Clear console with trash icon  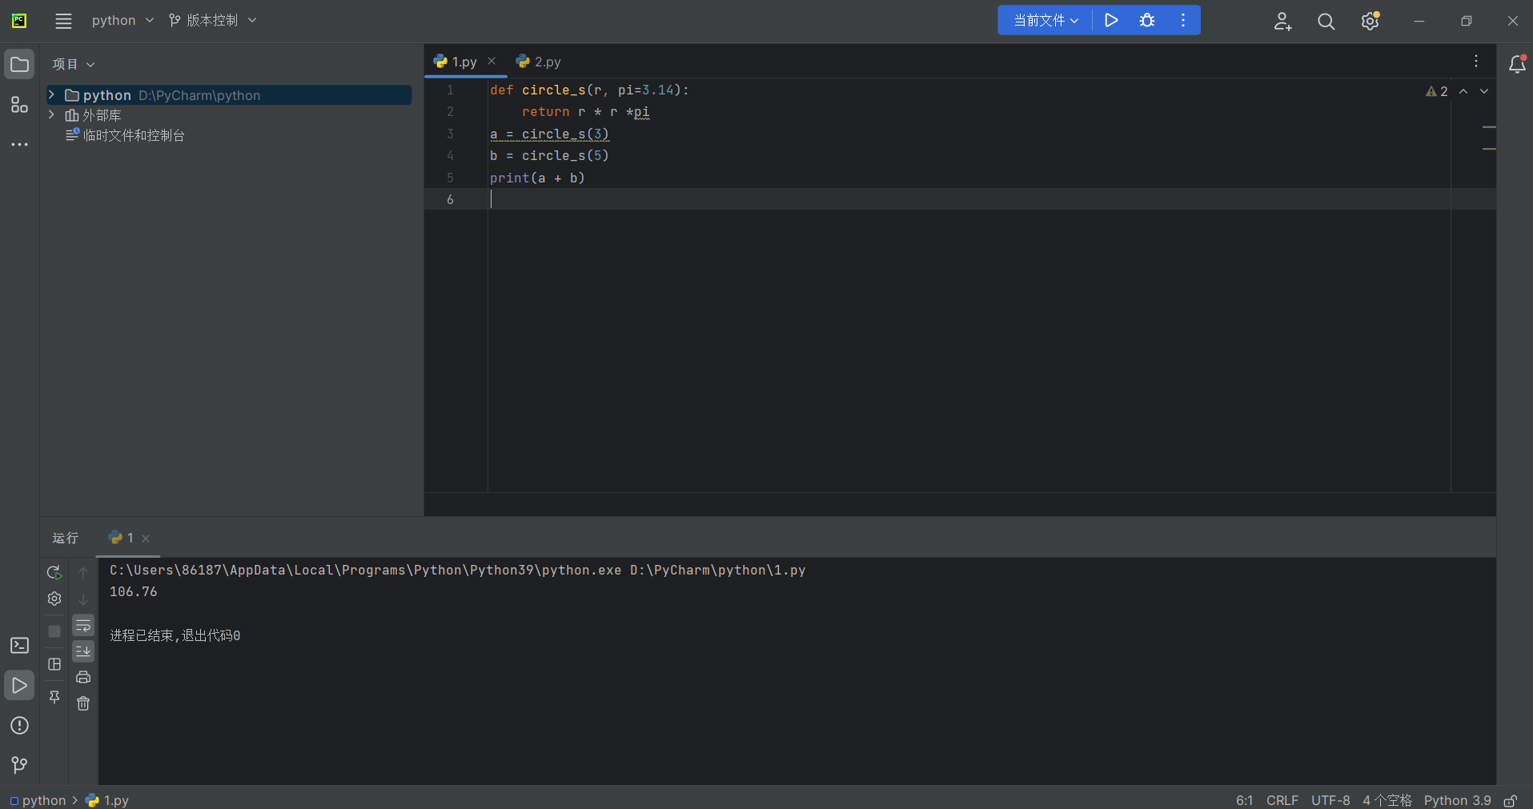(x=83, y=703)
